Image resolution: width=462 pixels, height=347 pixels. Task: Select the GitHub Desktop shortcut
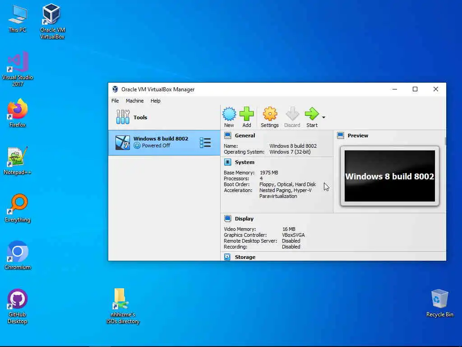18,306
